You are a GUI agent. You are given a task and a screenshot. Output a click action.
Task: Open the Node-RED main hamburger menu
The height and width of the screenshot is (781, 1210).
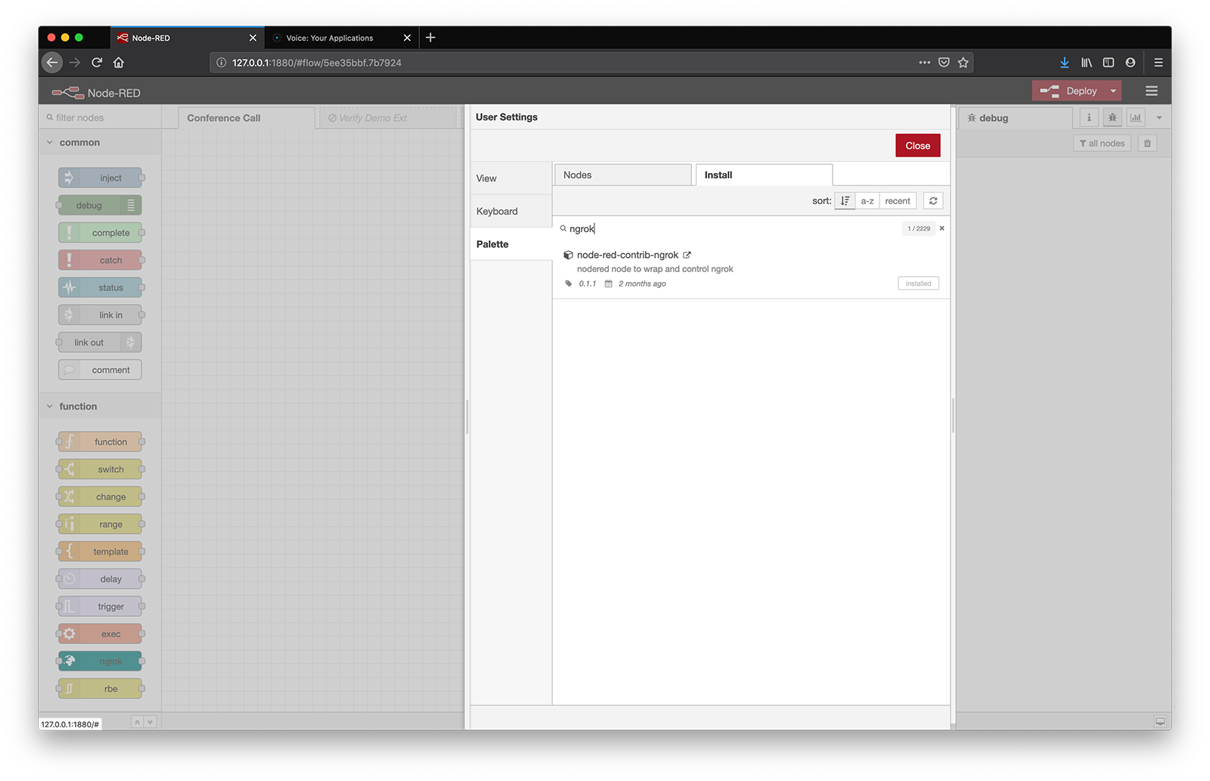coord(1152,91)
